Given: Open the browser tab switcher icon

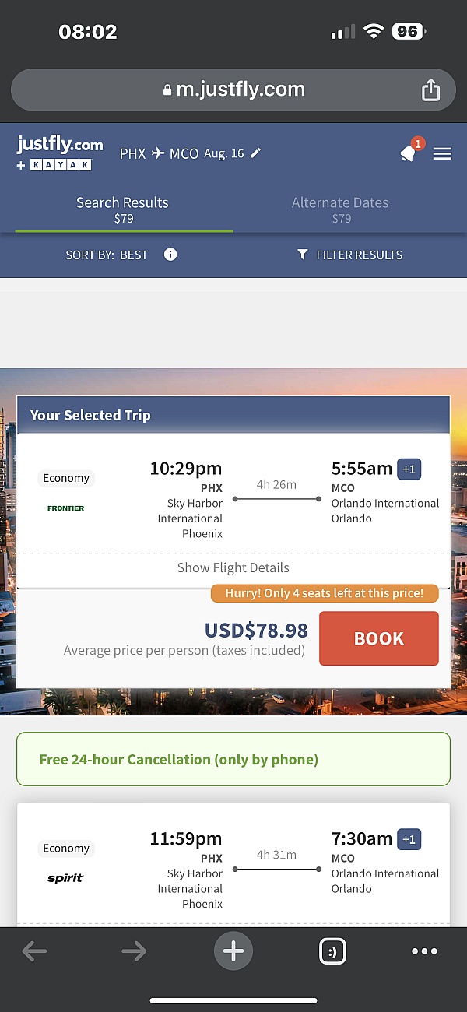Looking at the screenshot, I should pyautogui.click(x=332, y=951).
